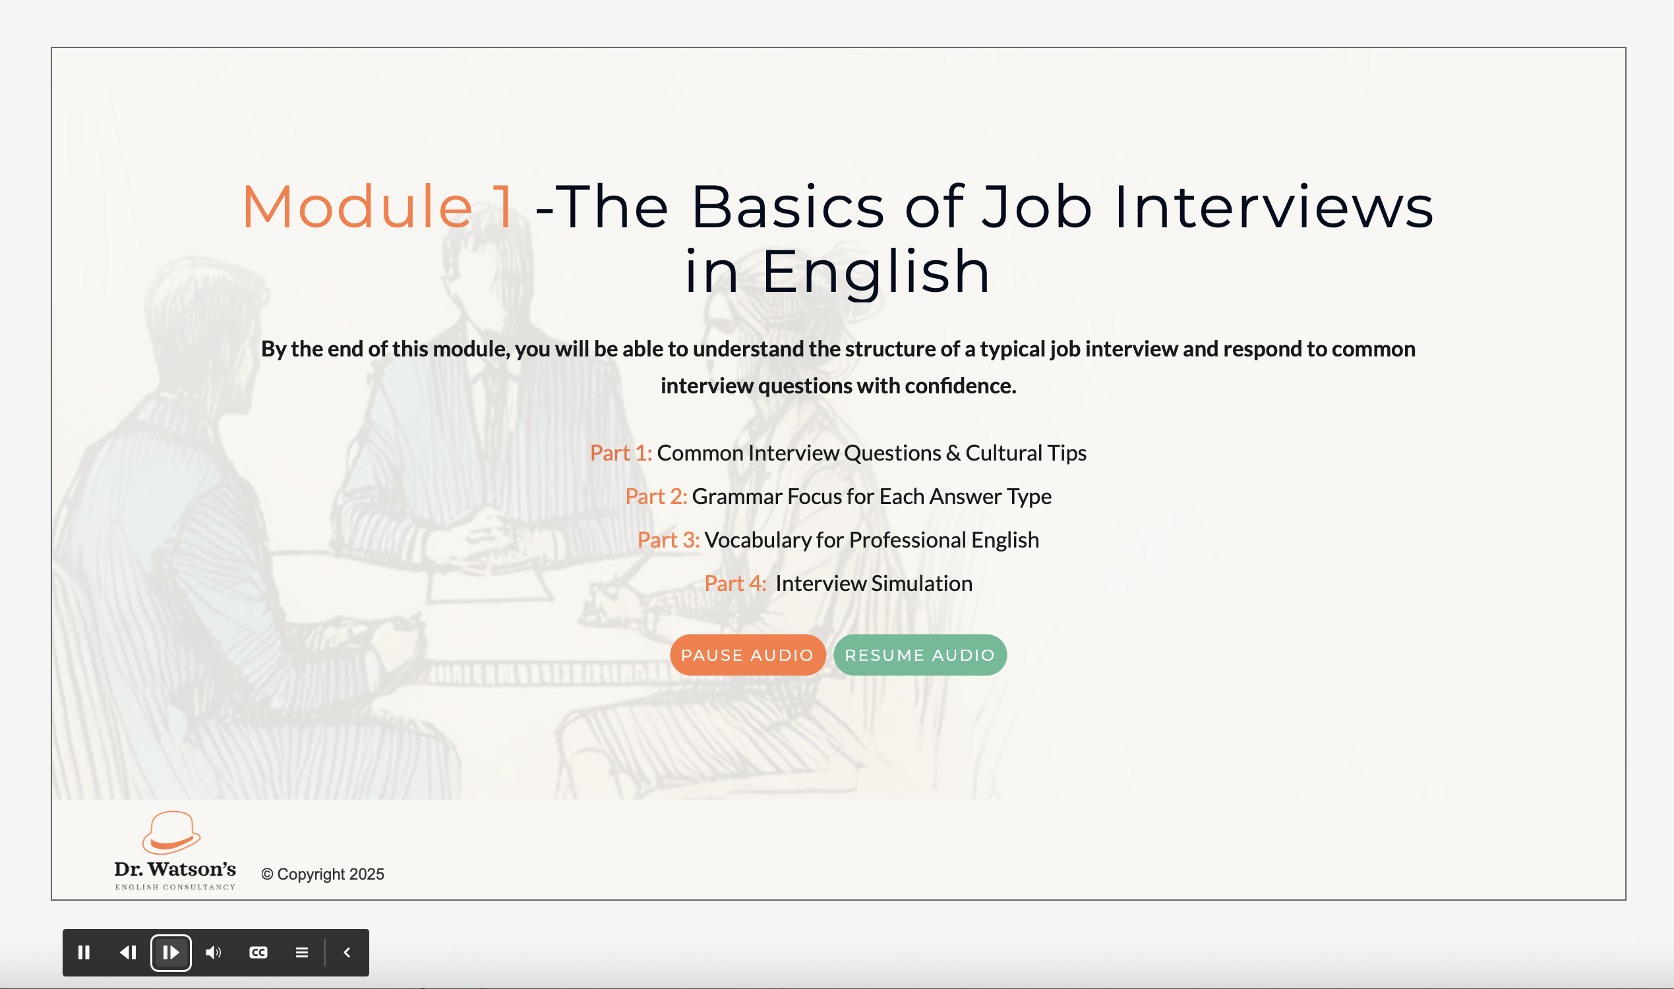Advance to the next slide
Viewport: 1674px width, 989px height.
[171, 952]
